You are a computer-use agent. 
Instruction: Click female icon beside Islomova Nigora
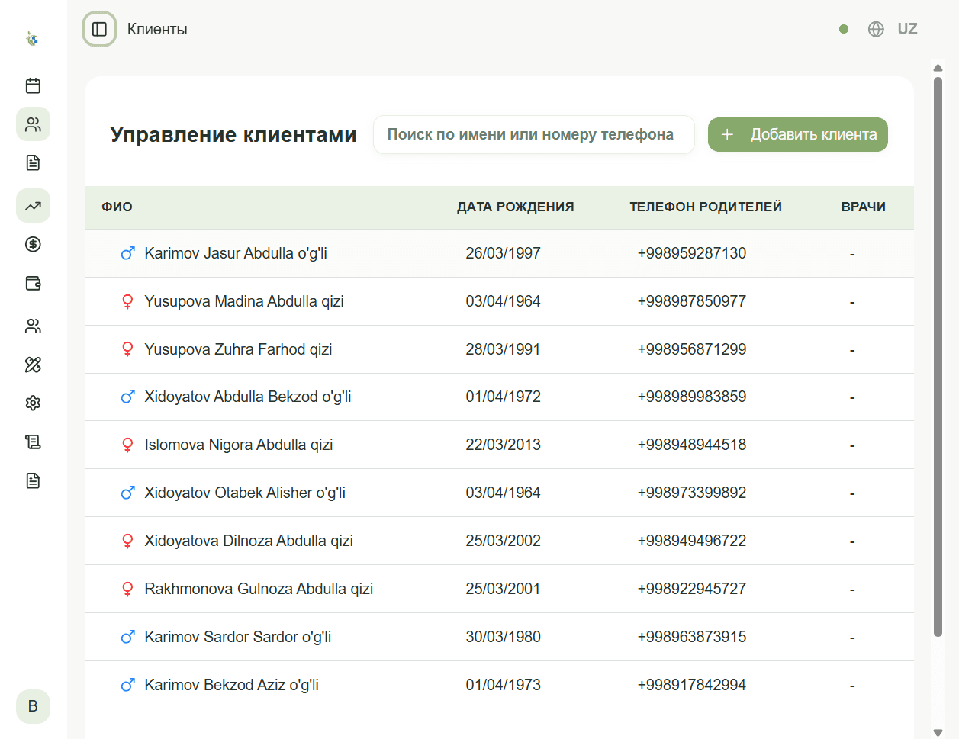coord(128,445)
